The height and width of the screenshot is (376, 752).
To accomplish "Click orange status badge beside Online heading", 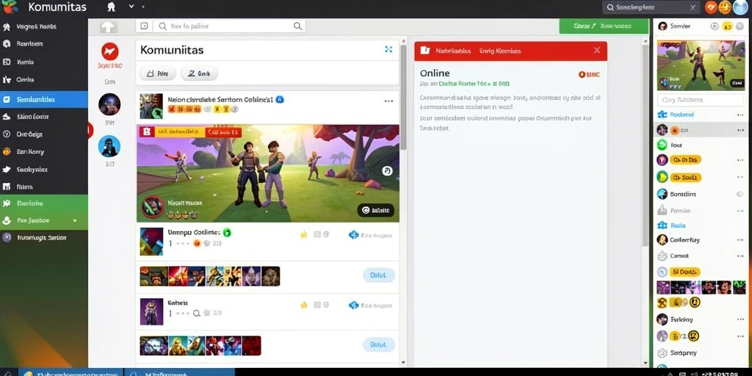I will point(589,74).
